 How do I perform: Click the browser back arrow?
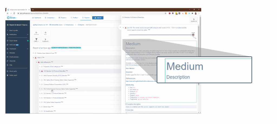(8, 13)
